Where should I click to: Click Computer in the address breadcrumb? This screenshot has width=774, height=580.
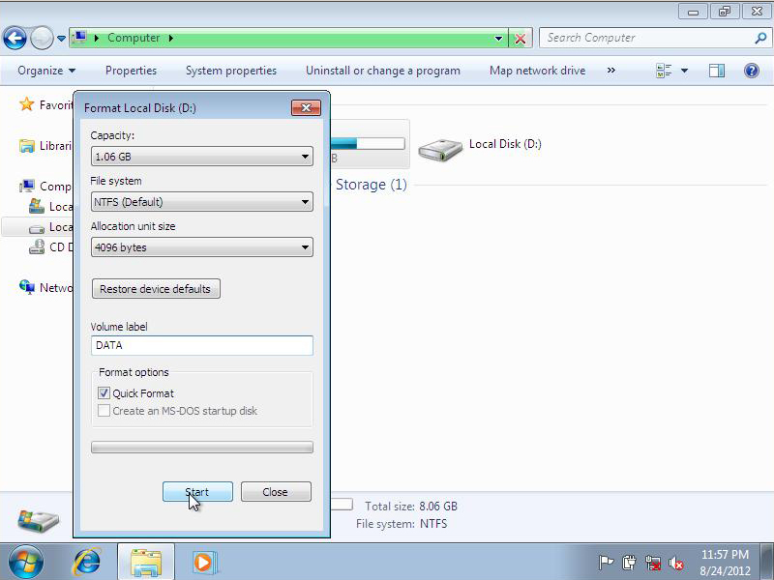click(134, 38)
